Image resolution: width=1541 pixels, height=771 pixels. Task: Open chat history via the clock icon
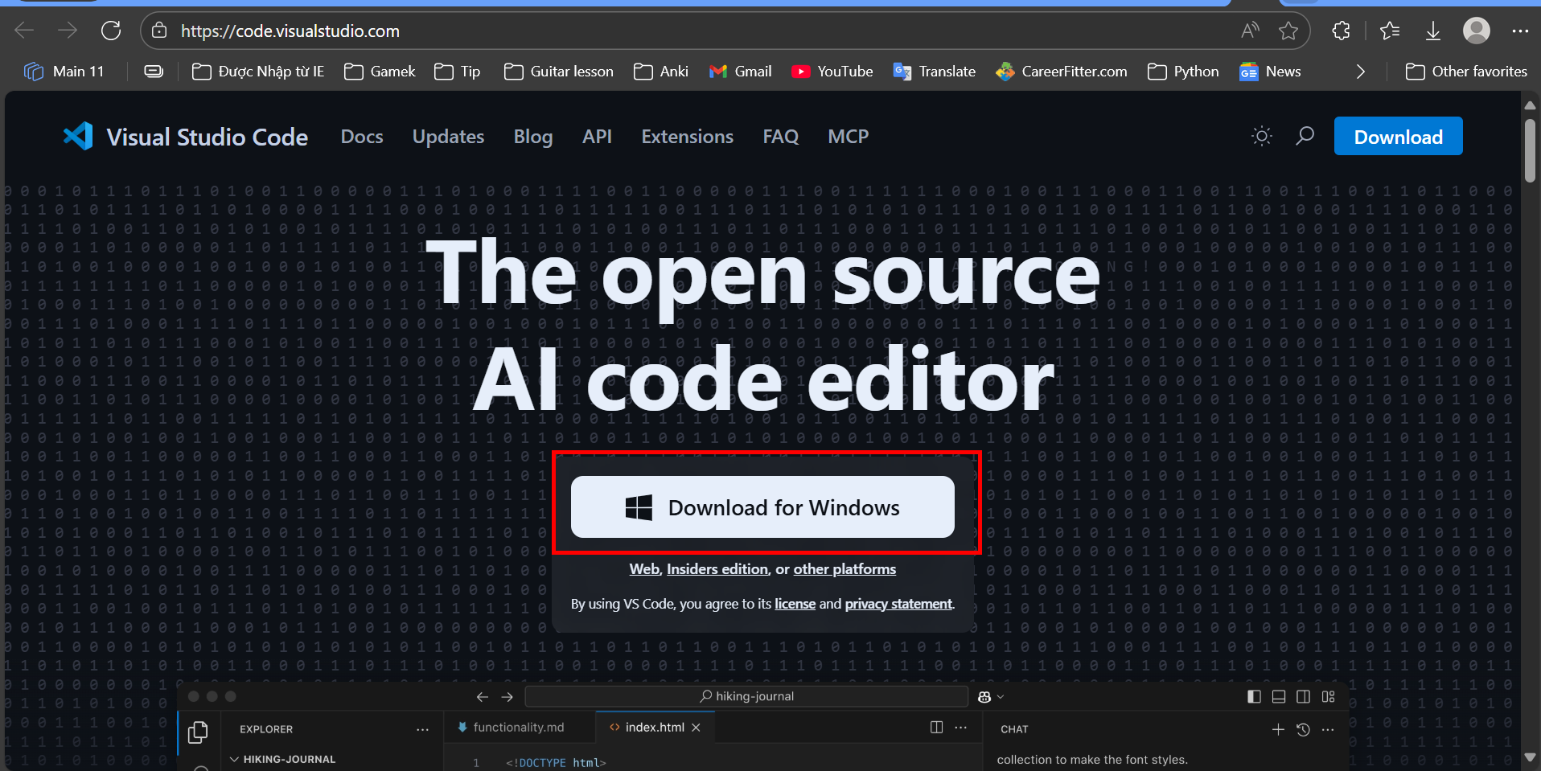coord(1303,729)
